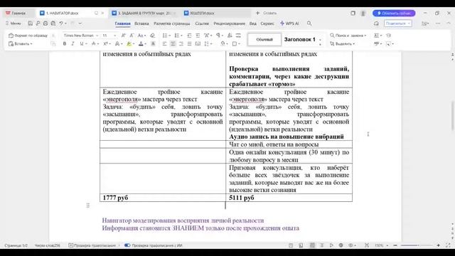This screenshot has width=455, height=256.
Task: Decrease font size with A-down icon
Action: pos(132,36)
